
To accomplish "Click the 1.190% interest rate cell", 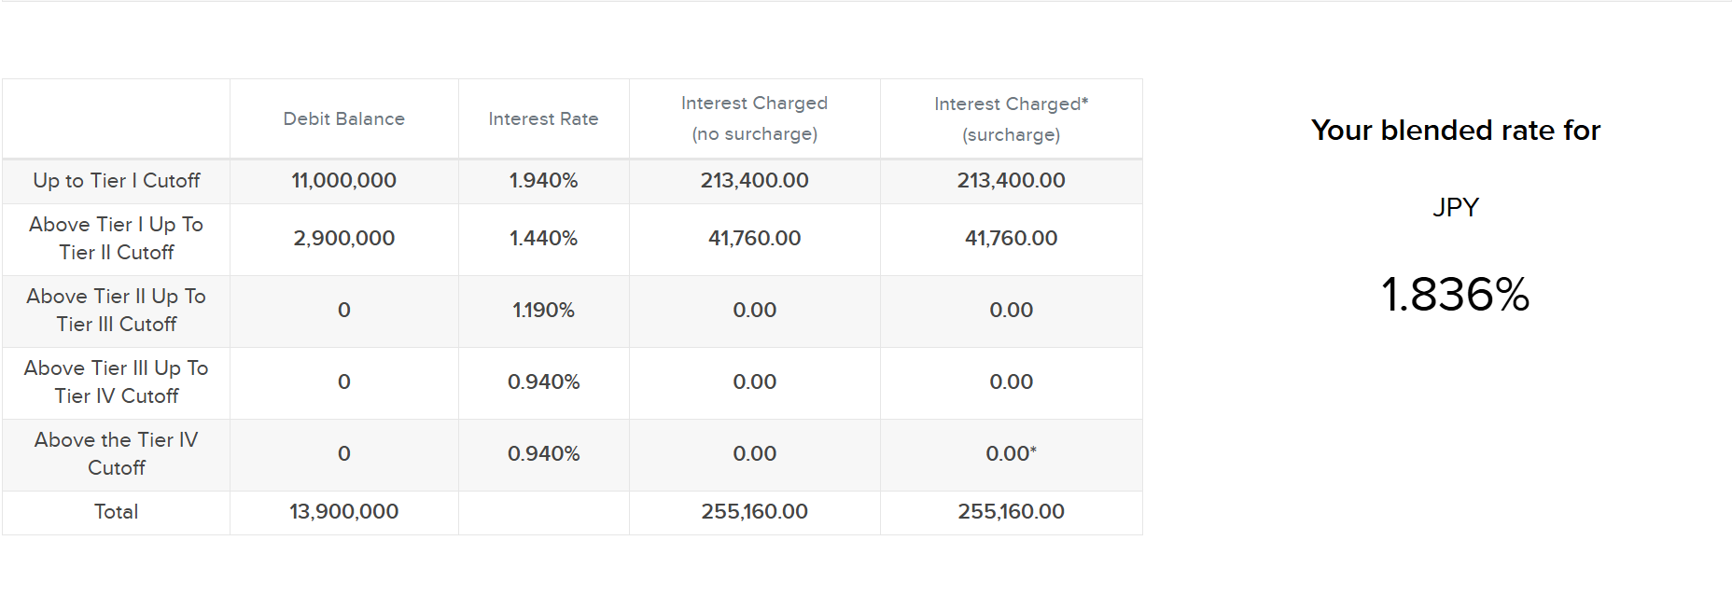I will pos(543,311).
